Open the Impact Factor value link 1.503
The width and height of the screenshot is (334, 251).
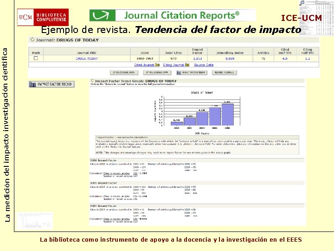click(198, 58)
